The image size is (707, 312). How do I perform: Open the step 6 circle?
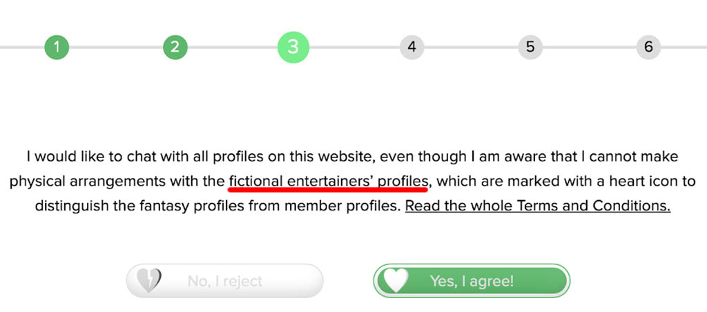(x=648, y=47)
